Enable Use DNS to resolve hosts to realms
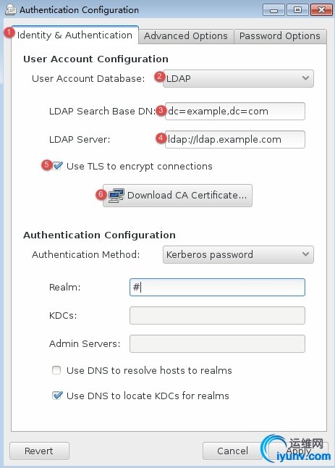The height and width of the screenshot is (468, 335). click(x=56, y=370)
